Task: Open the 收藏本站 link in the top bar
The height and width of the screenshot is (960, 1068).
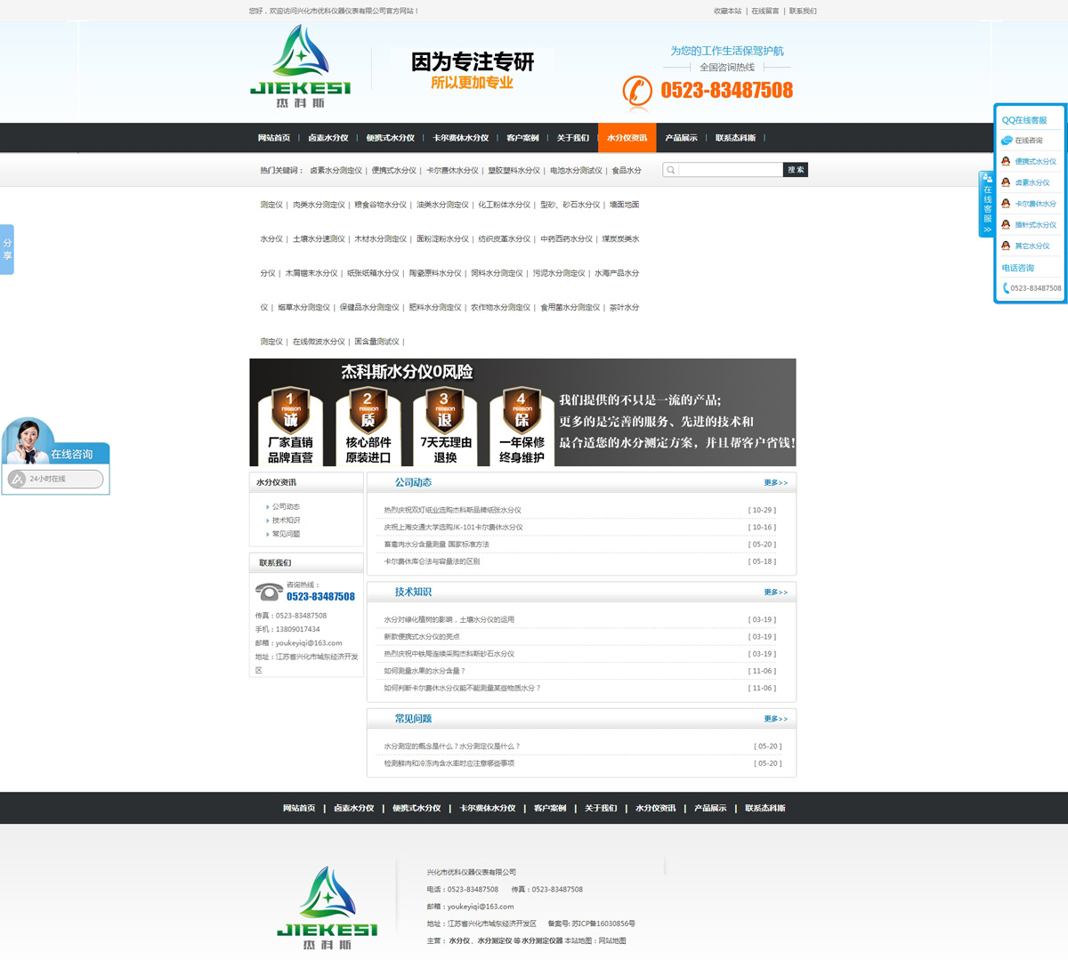Action: pos(727,12)
